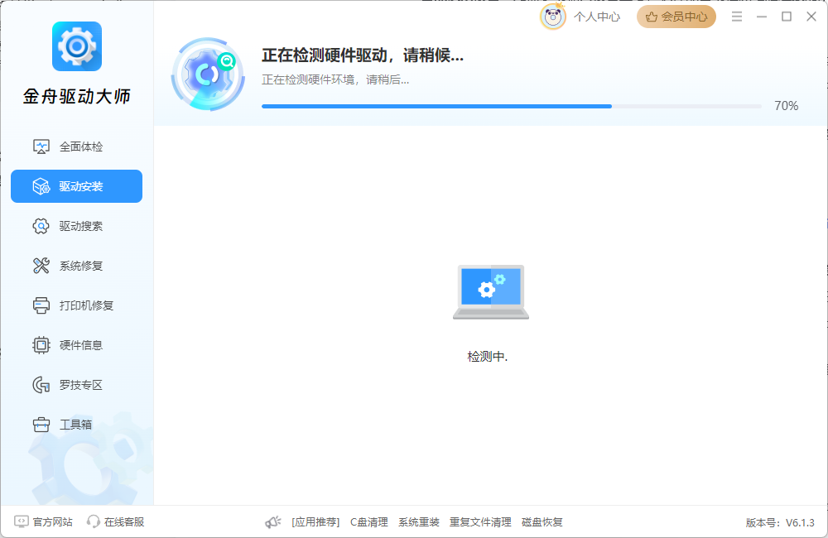
Task: Open the 工具箱 page
Action: [x=76, y=425]
